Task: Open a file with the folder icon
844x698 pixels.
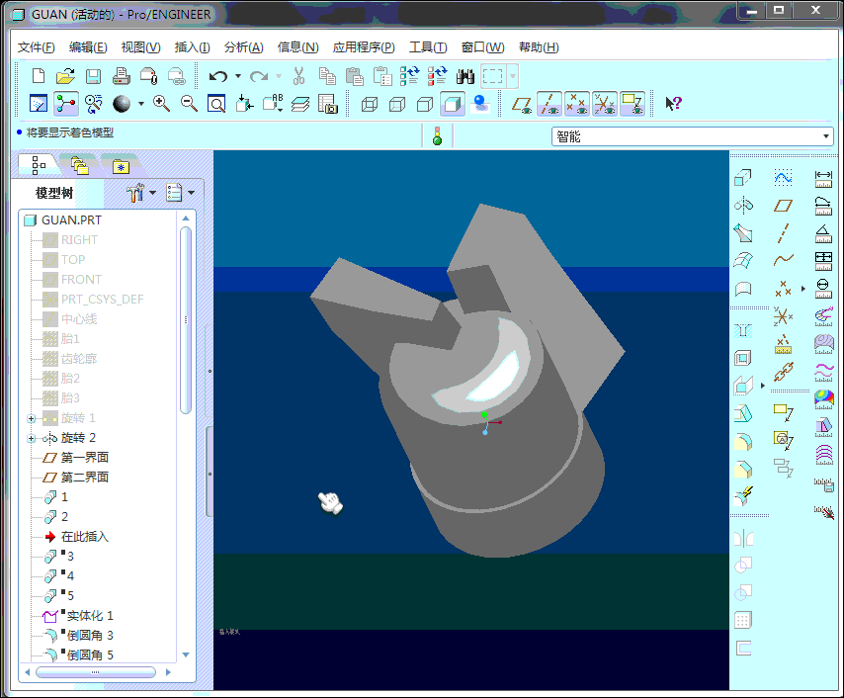Action: 65,76
